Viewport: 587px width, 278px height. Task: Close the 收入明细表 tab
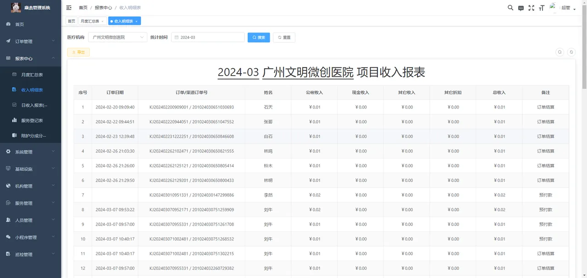point(136,22)
